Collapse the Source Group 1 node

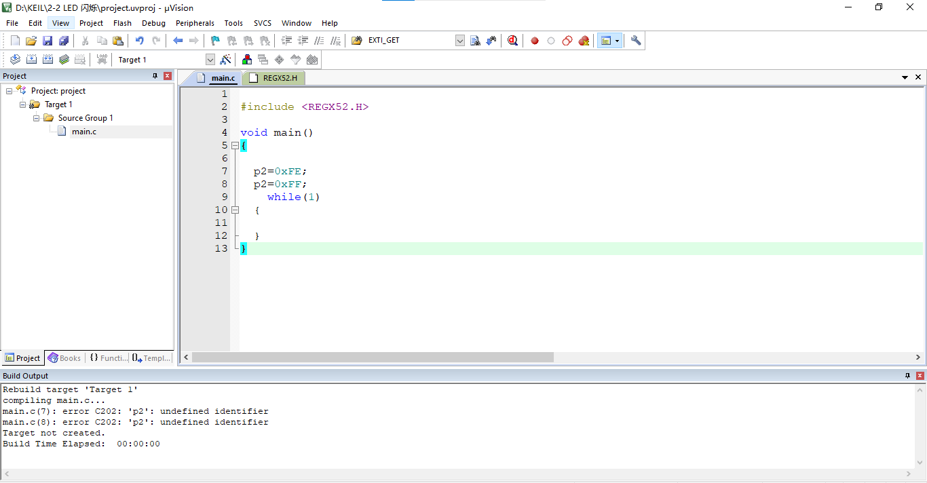36,118
